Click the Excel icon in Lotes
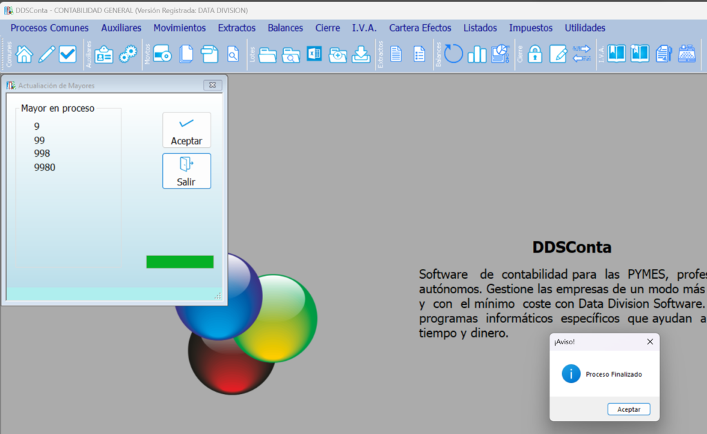This screenshot has width=707, height=434. 314,54
